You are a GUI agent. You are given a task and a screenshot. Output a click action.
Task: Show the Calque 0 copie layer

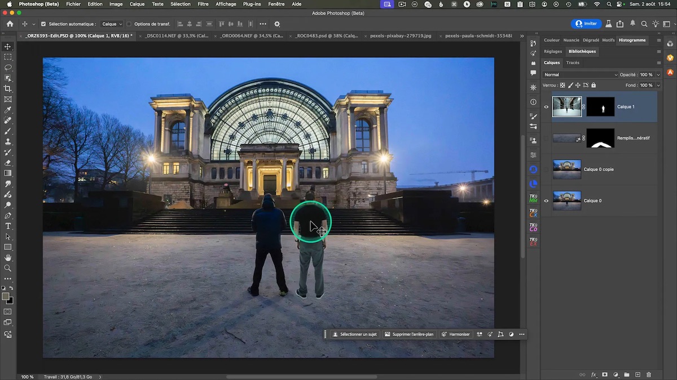(546, 169)
